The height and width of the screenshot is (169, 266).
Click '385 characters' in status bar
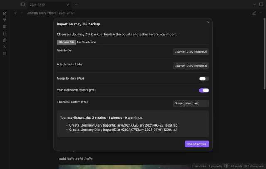coord(254,166)
